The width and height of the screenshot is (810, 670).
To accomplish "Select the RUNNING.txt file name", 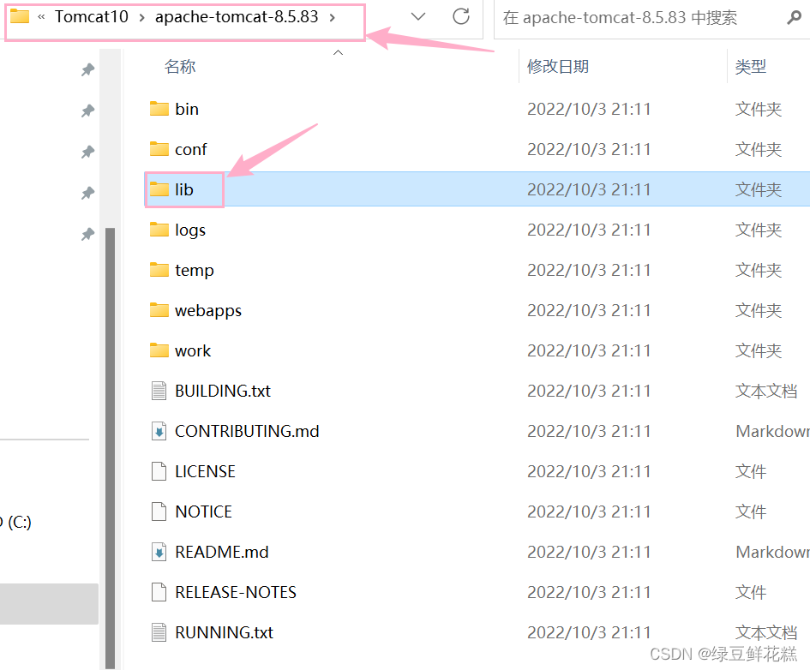I will tap(224, 632).
